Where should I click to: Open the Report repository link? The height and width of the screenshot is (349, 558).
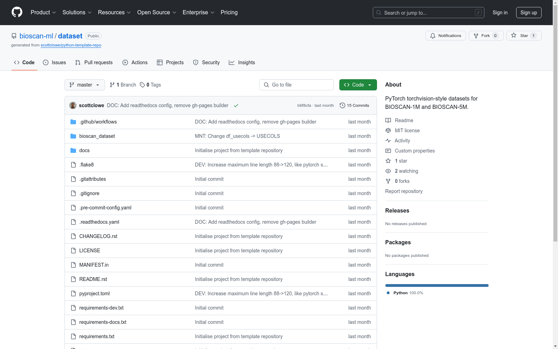(x=404, y=191)
